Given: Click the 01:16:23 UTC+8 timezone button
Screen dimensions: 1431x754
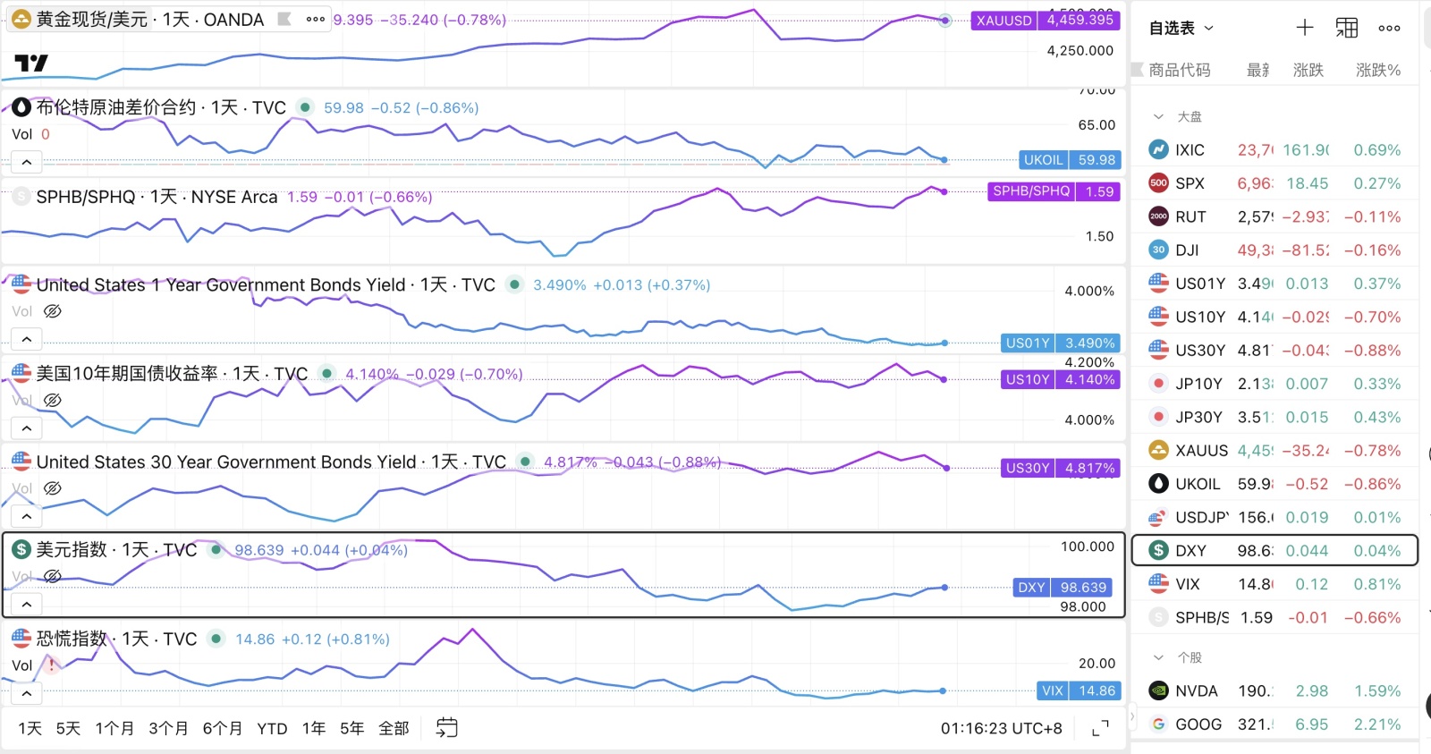Looking at the screenshot, I should tap(1001, 728).
